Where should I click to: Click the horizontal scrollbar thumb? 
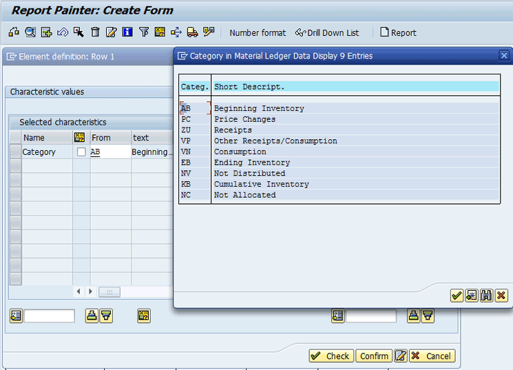point(109,291)
